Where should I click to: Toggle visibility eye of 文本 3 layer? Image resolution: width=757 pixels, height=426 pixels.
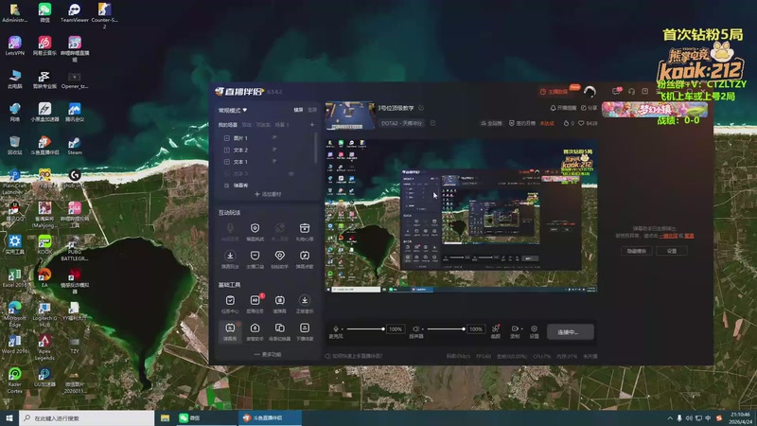click(291, 173)
